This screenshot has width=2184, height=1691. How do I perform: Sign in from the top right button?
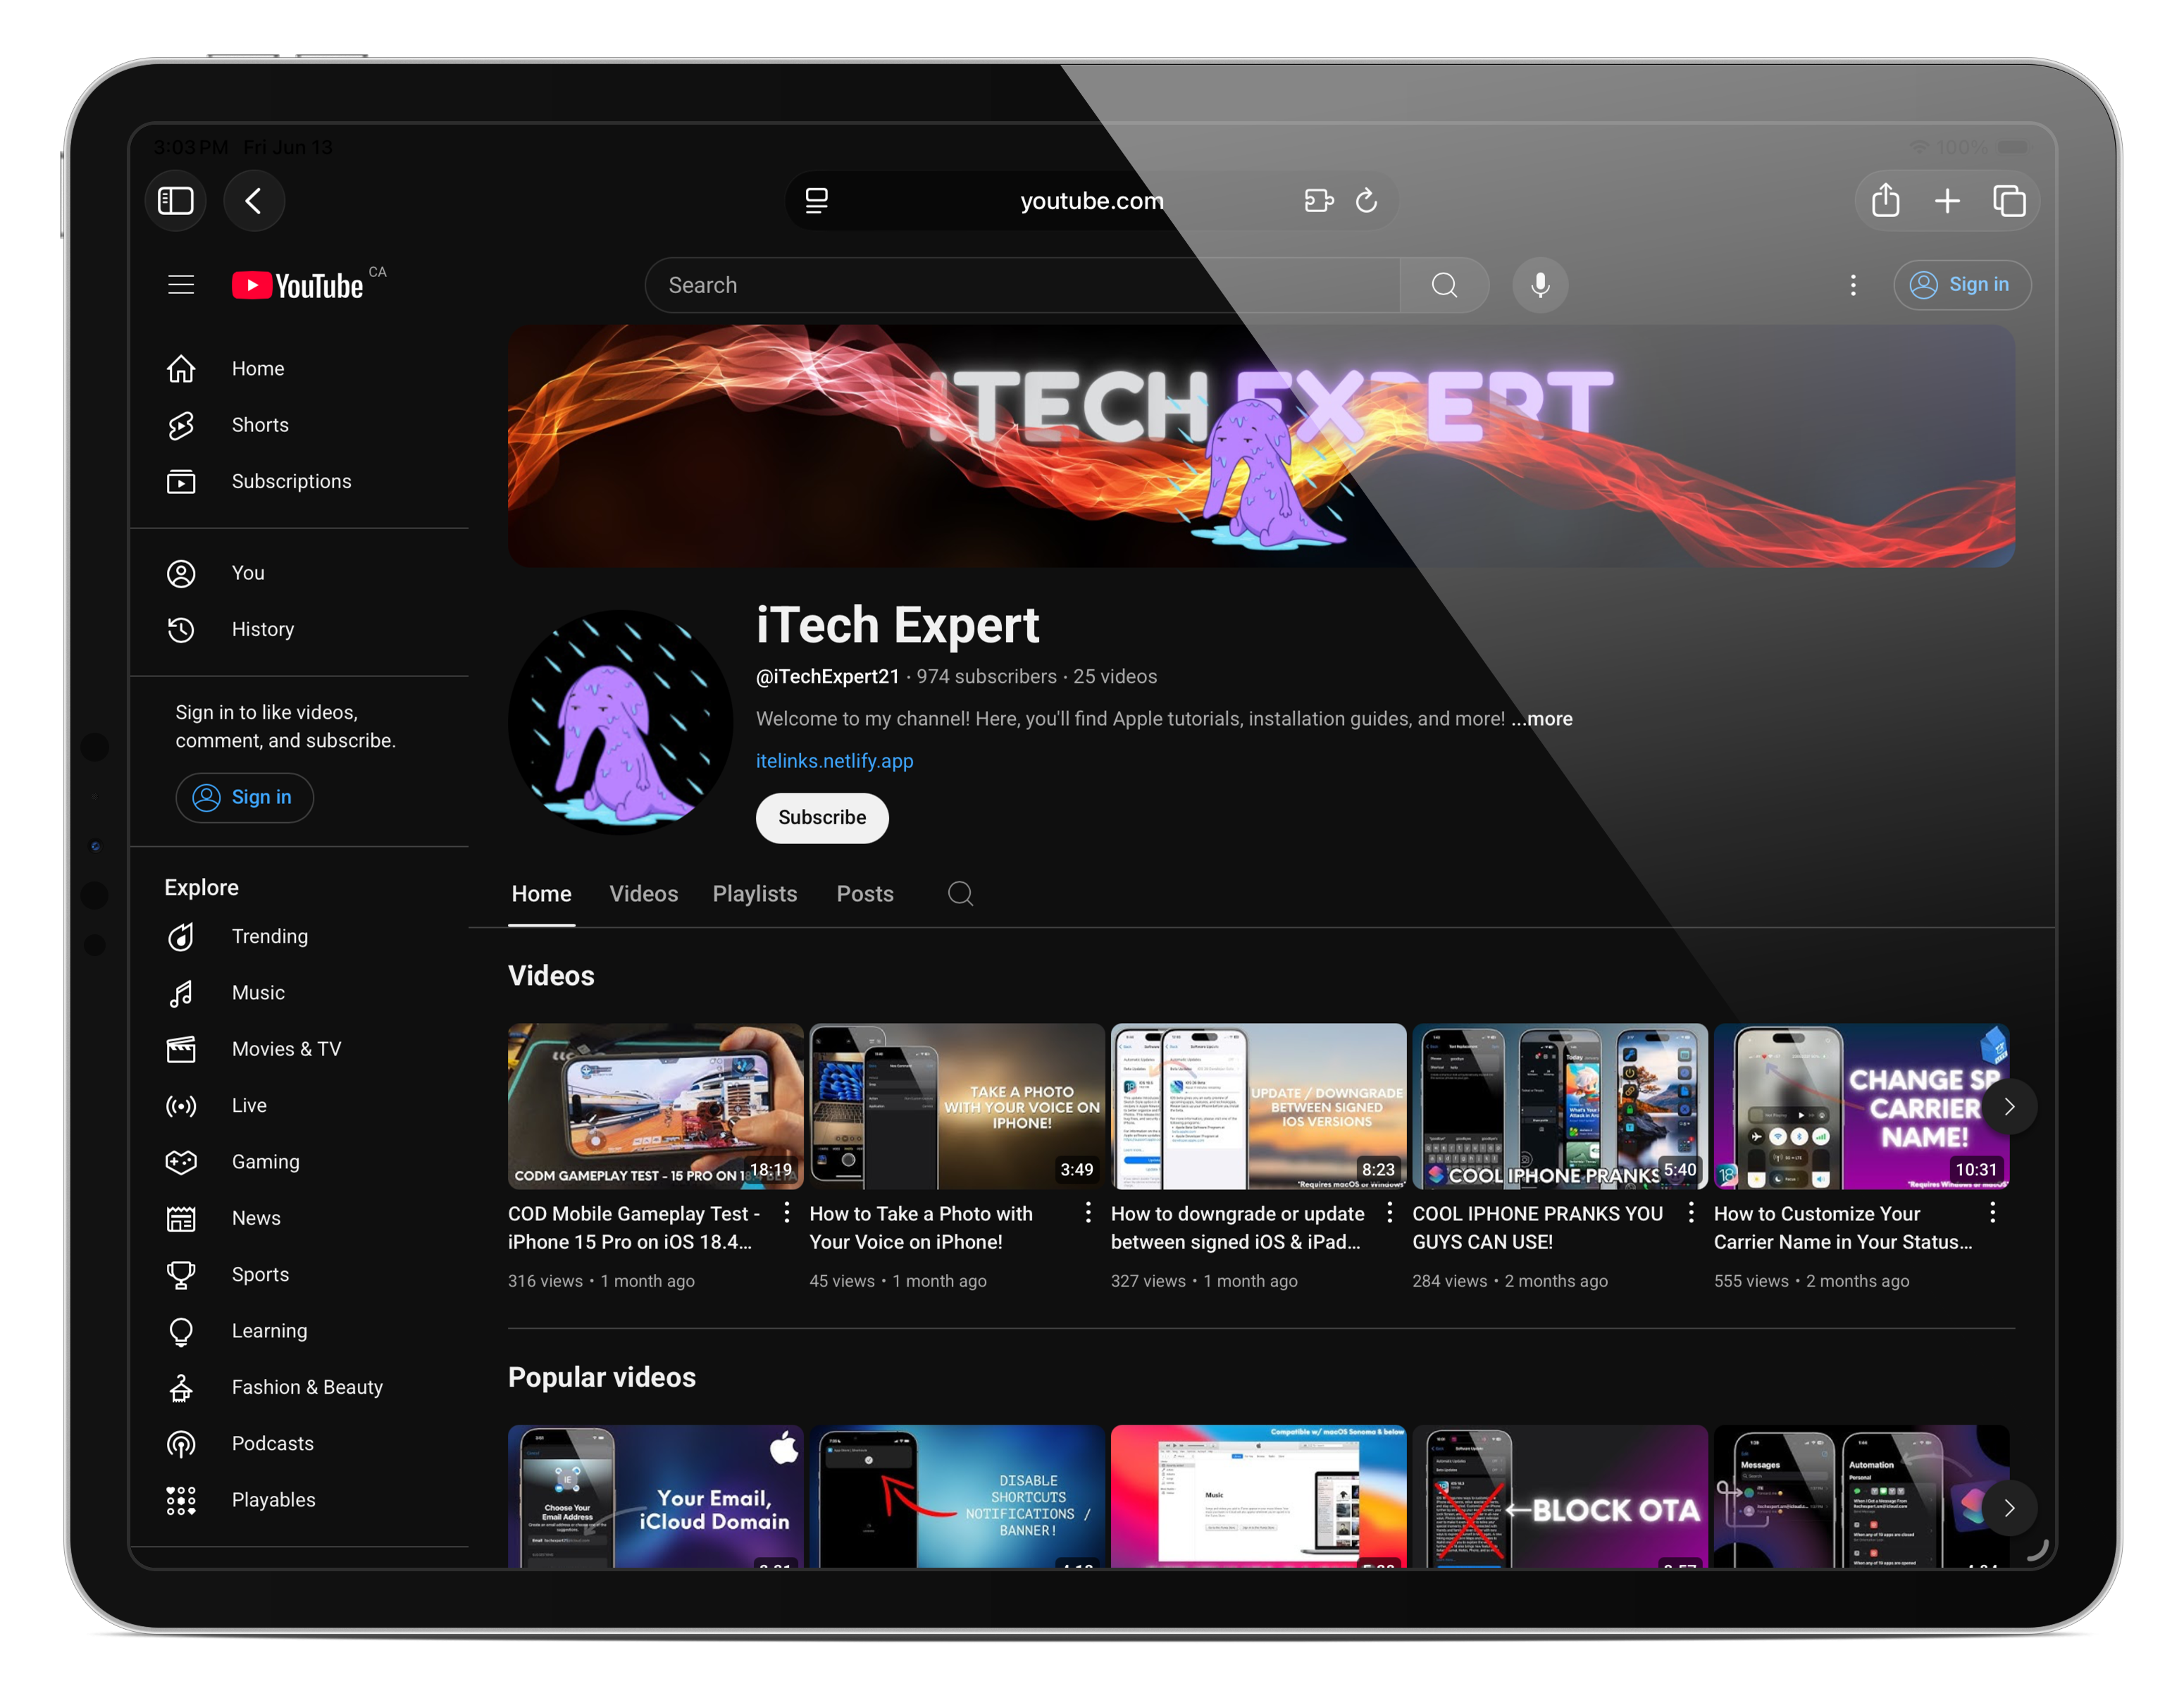tap(1961, 285)
